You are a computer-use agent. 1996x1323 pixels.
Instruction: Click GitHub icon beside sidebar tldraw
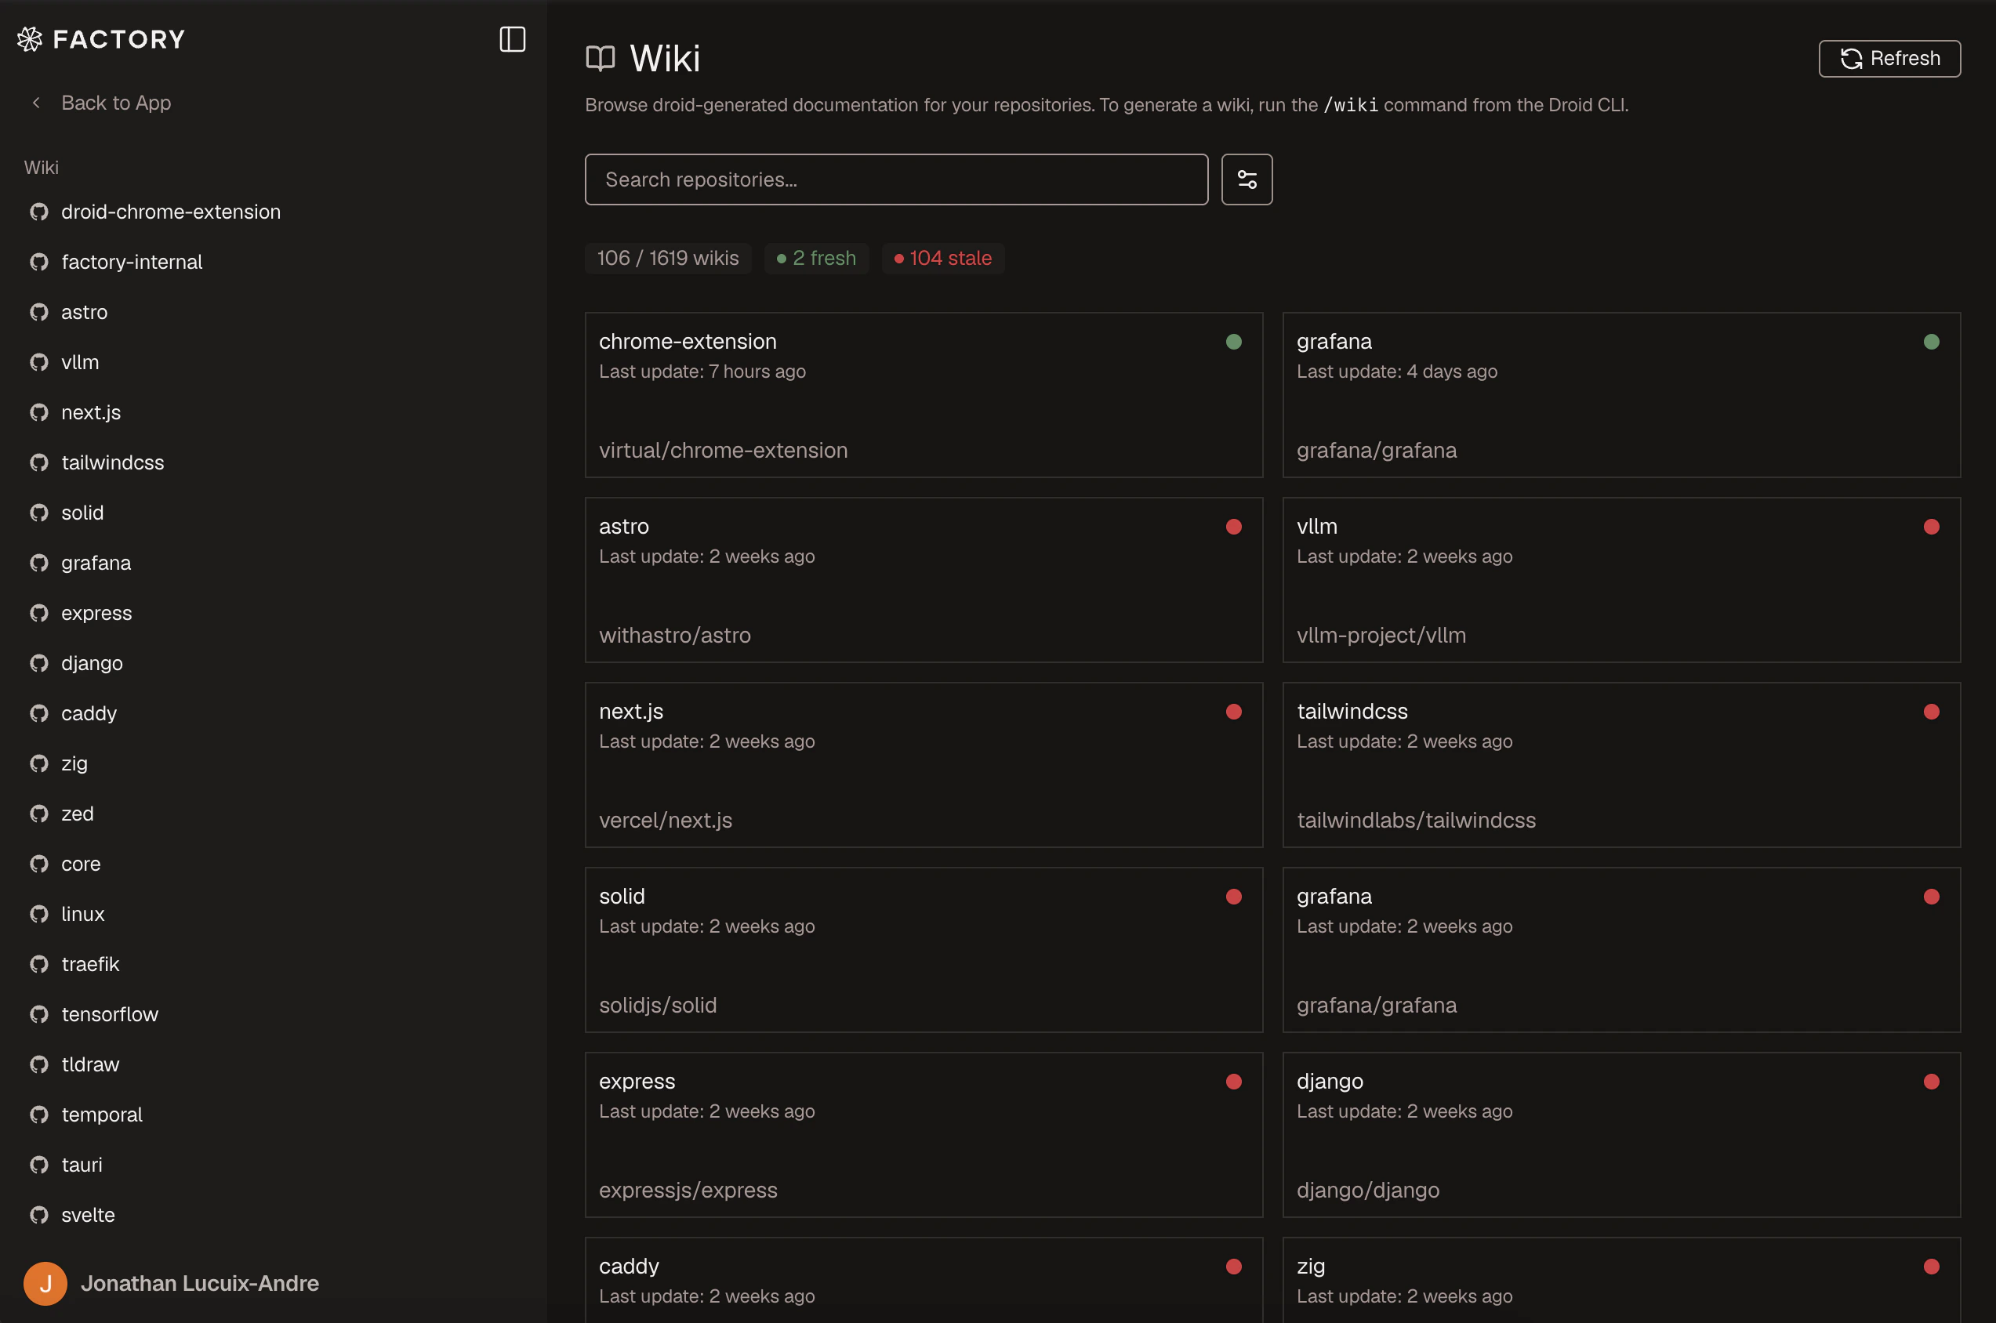point(39,1064)
